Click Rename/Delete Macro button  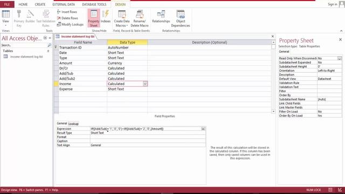pyautogui.click(x=140, y=18)
